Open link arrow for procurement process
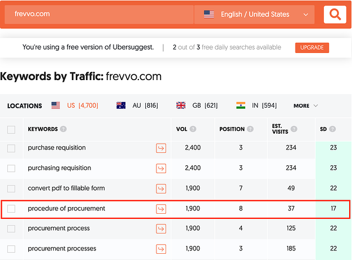The height and width of the screenshot is (260, 352). click(x=161, y=229)
